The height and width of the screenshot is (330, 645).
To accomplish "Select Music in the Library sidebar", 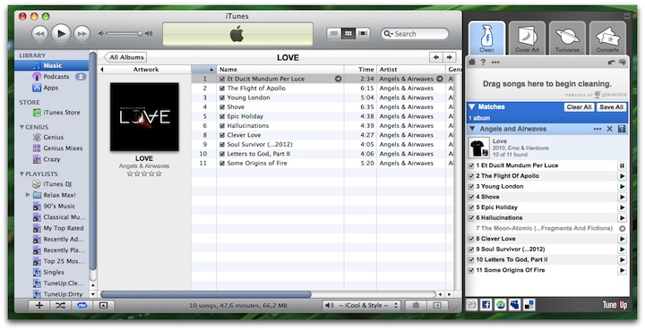I will click(x=52, y=65).
